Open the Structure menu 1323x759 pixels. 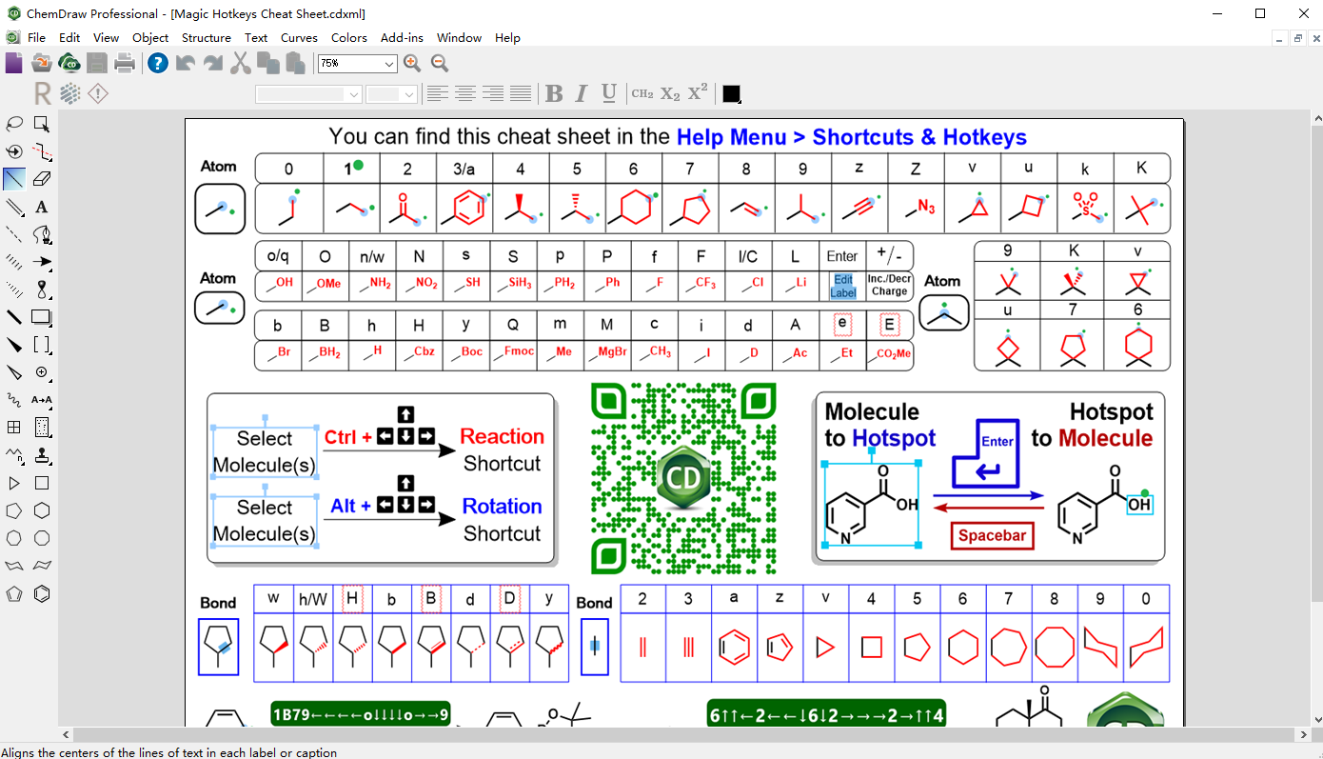coord(207,37)
